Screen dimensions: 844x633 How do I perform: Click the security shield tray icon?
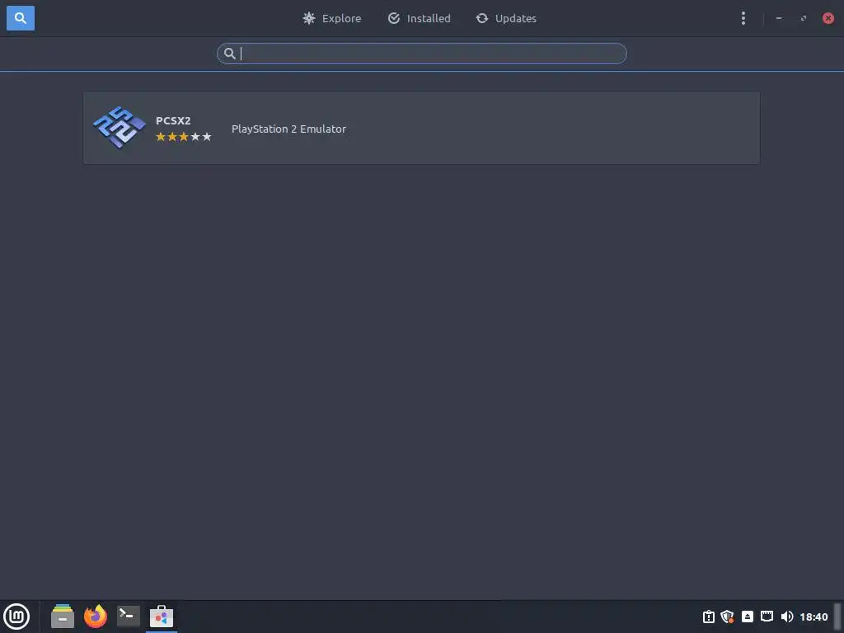(x=728, y=617)
